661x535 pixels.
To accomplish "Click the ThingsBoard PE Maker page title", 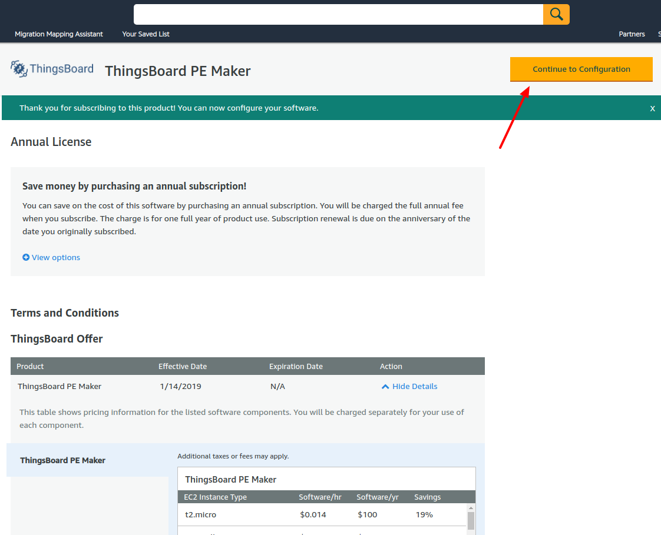I will pyautogui.click(x=178, y=71).
